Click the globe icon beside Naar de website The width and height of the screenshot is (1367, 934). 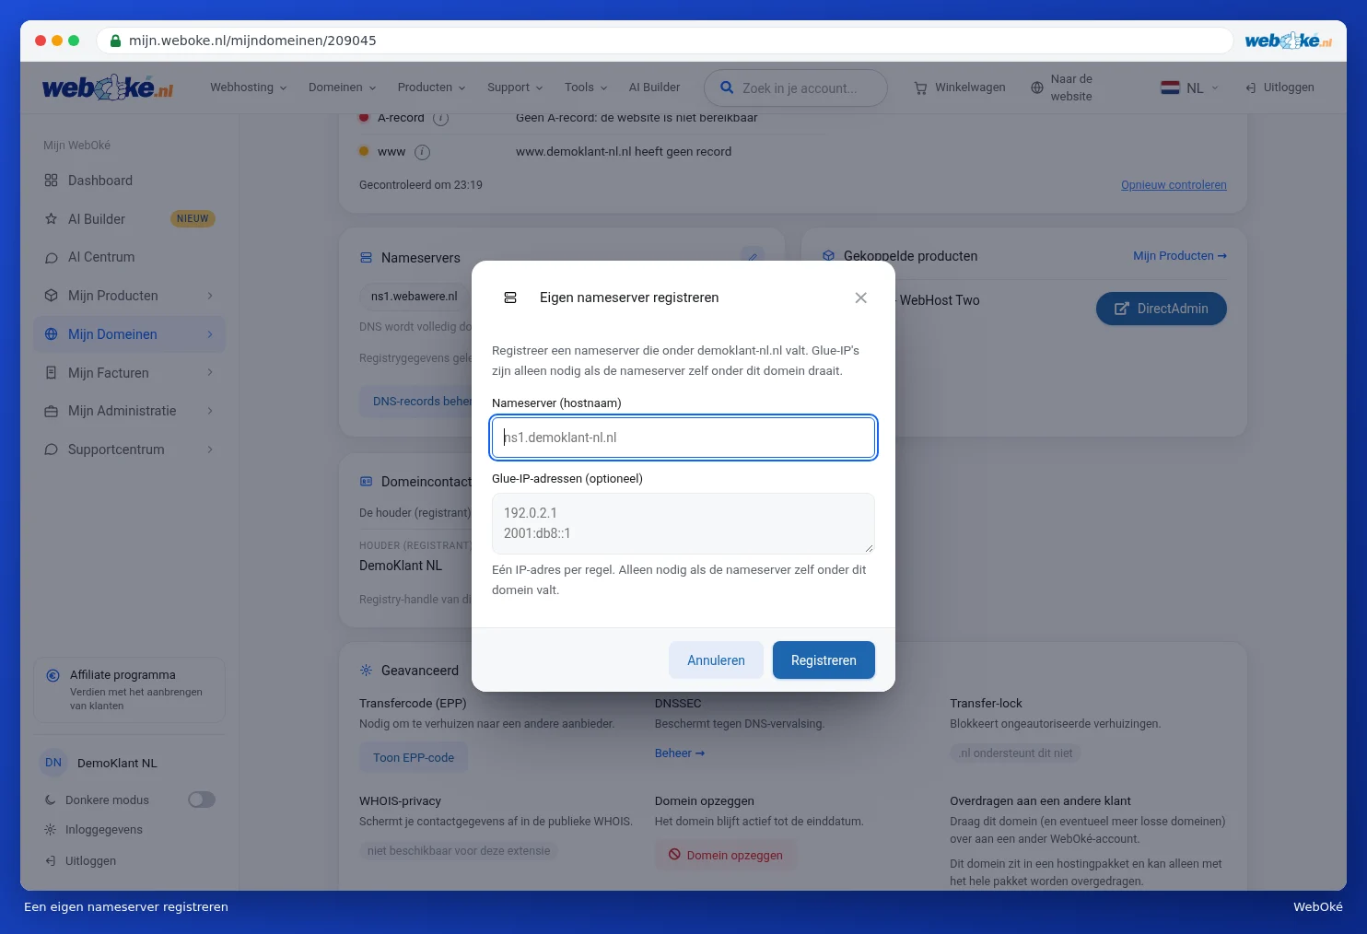1037,88
